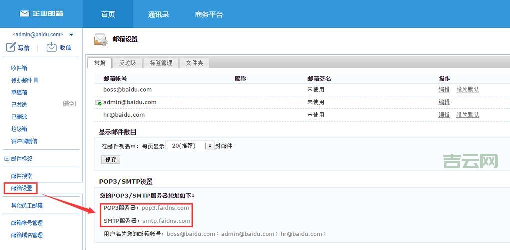
Task: Click 编辑 for hr@baidu.com
Action: pos(444,115)
